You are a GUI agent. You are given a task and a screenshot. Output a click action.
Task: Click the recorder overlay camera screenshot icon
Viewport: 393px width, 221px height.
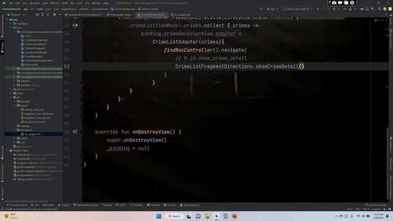[x=334, y=2]
